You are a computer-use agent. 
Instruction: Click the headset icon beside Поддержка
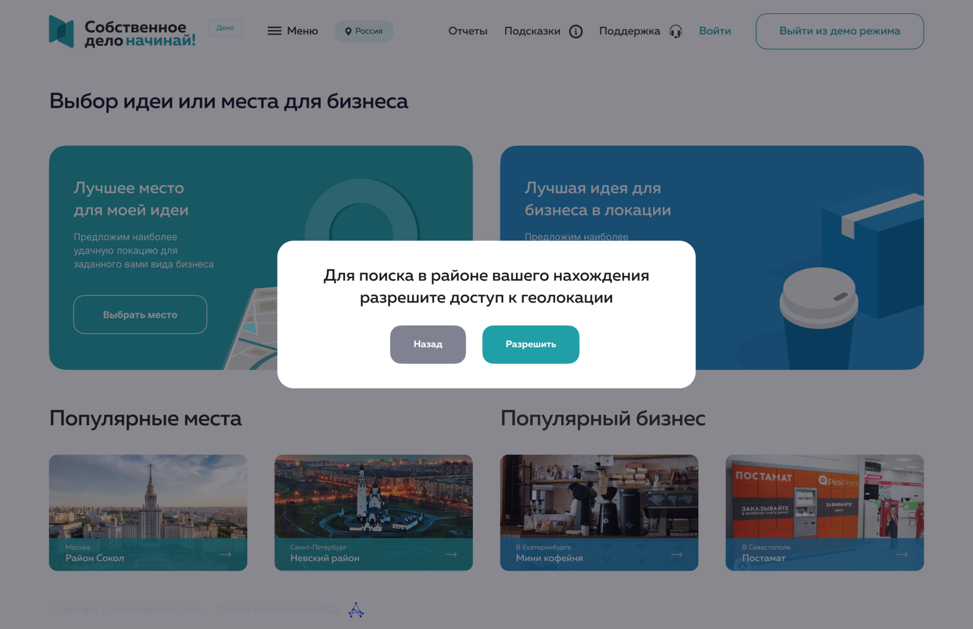coord(675,31)
